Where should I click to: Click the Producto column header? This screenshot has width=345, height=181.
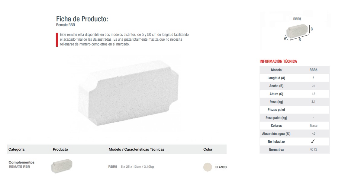[60, 149]
